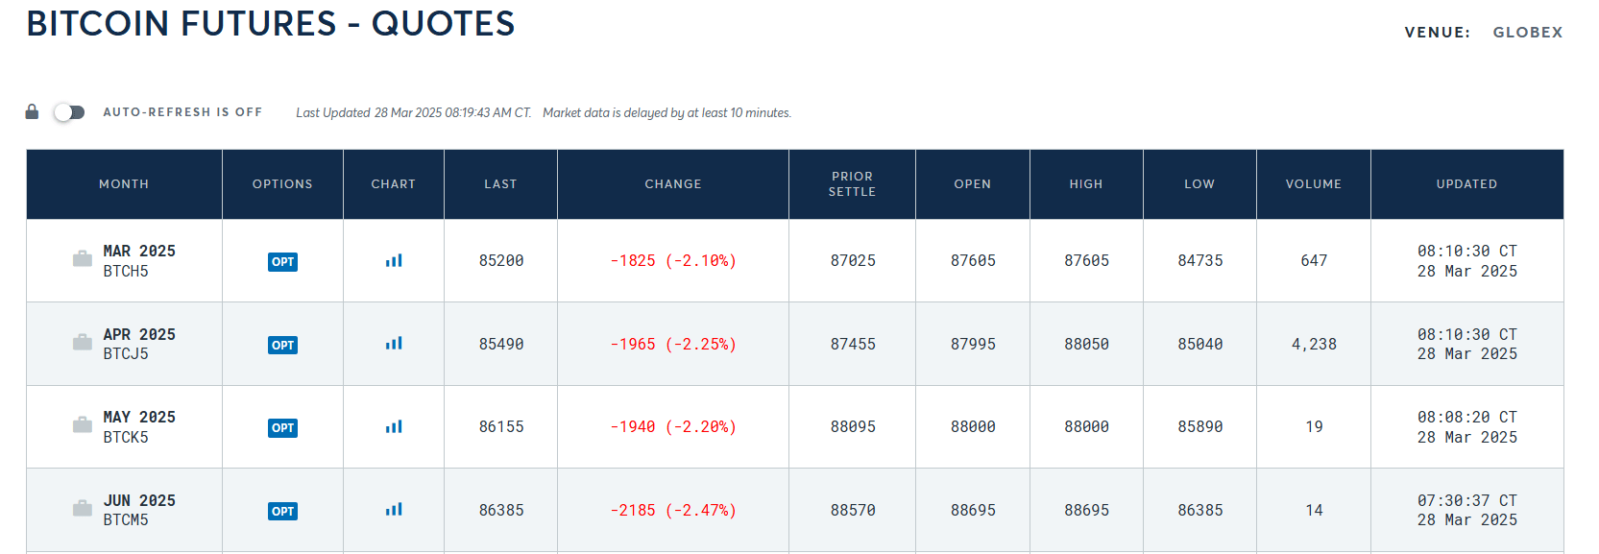Click the CHANGE column header
The width and height of the screenshot is (1599, 554).
(672, 183)
